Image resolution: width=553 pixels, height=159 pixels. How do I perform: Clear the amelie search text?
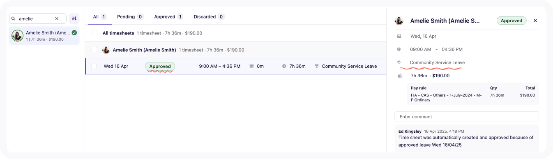coord(57,18)
